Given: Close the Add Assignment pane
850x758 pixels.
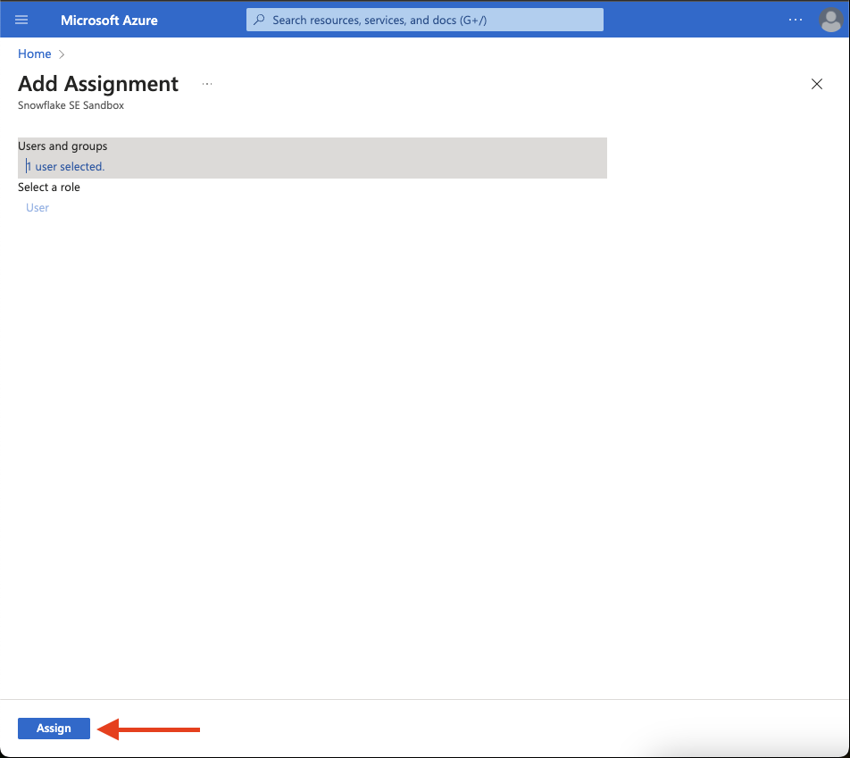Looking at the screenshot, I should click(816, 84).
